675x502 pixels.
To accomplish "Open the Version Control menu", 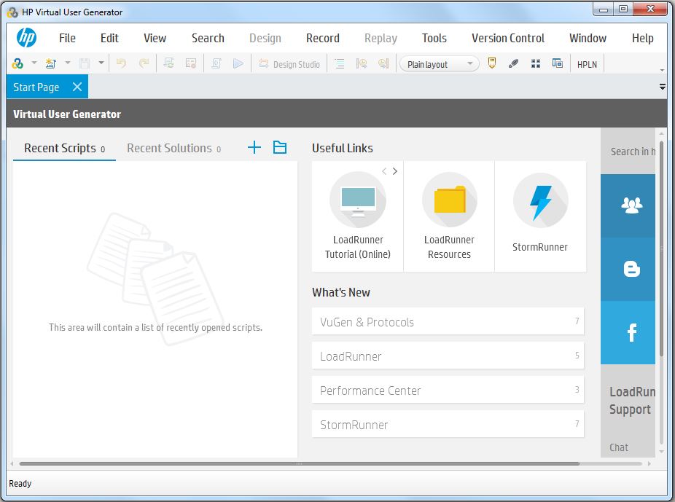I will [x=508, y=38].
